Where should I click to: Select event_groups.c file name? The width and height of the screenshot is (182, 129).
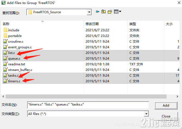(x=20, y=47)
